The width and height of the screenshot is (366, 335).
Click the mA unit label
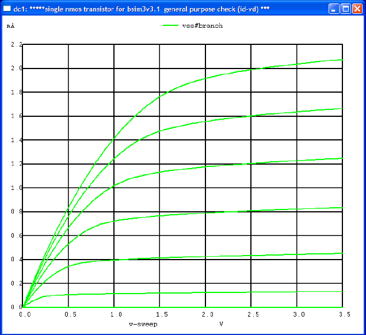pos(10,26)
